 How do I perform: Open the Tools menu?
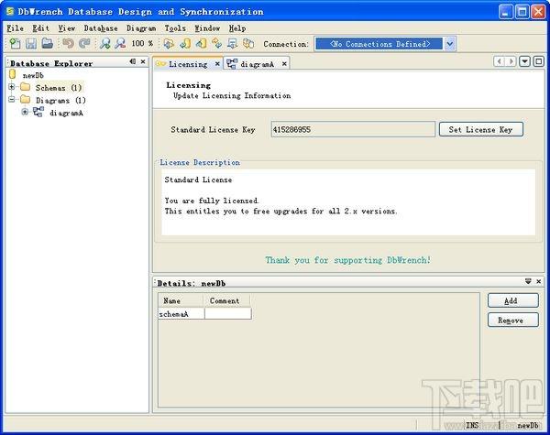[175, 28]
